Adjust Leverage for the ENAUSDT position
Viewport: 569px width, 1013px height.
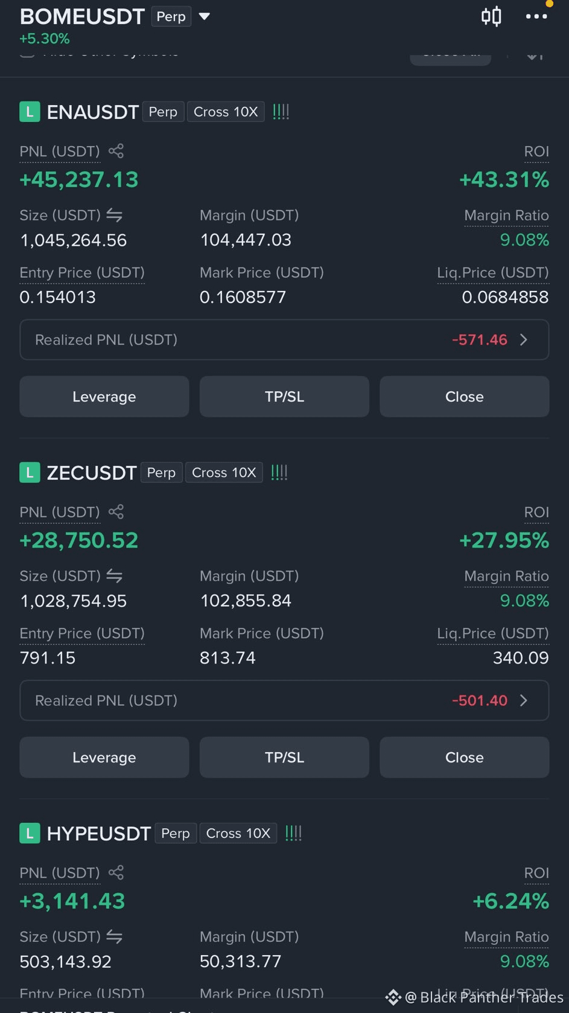(104, 397)
